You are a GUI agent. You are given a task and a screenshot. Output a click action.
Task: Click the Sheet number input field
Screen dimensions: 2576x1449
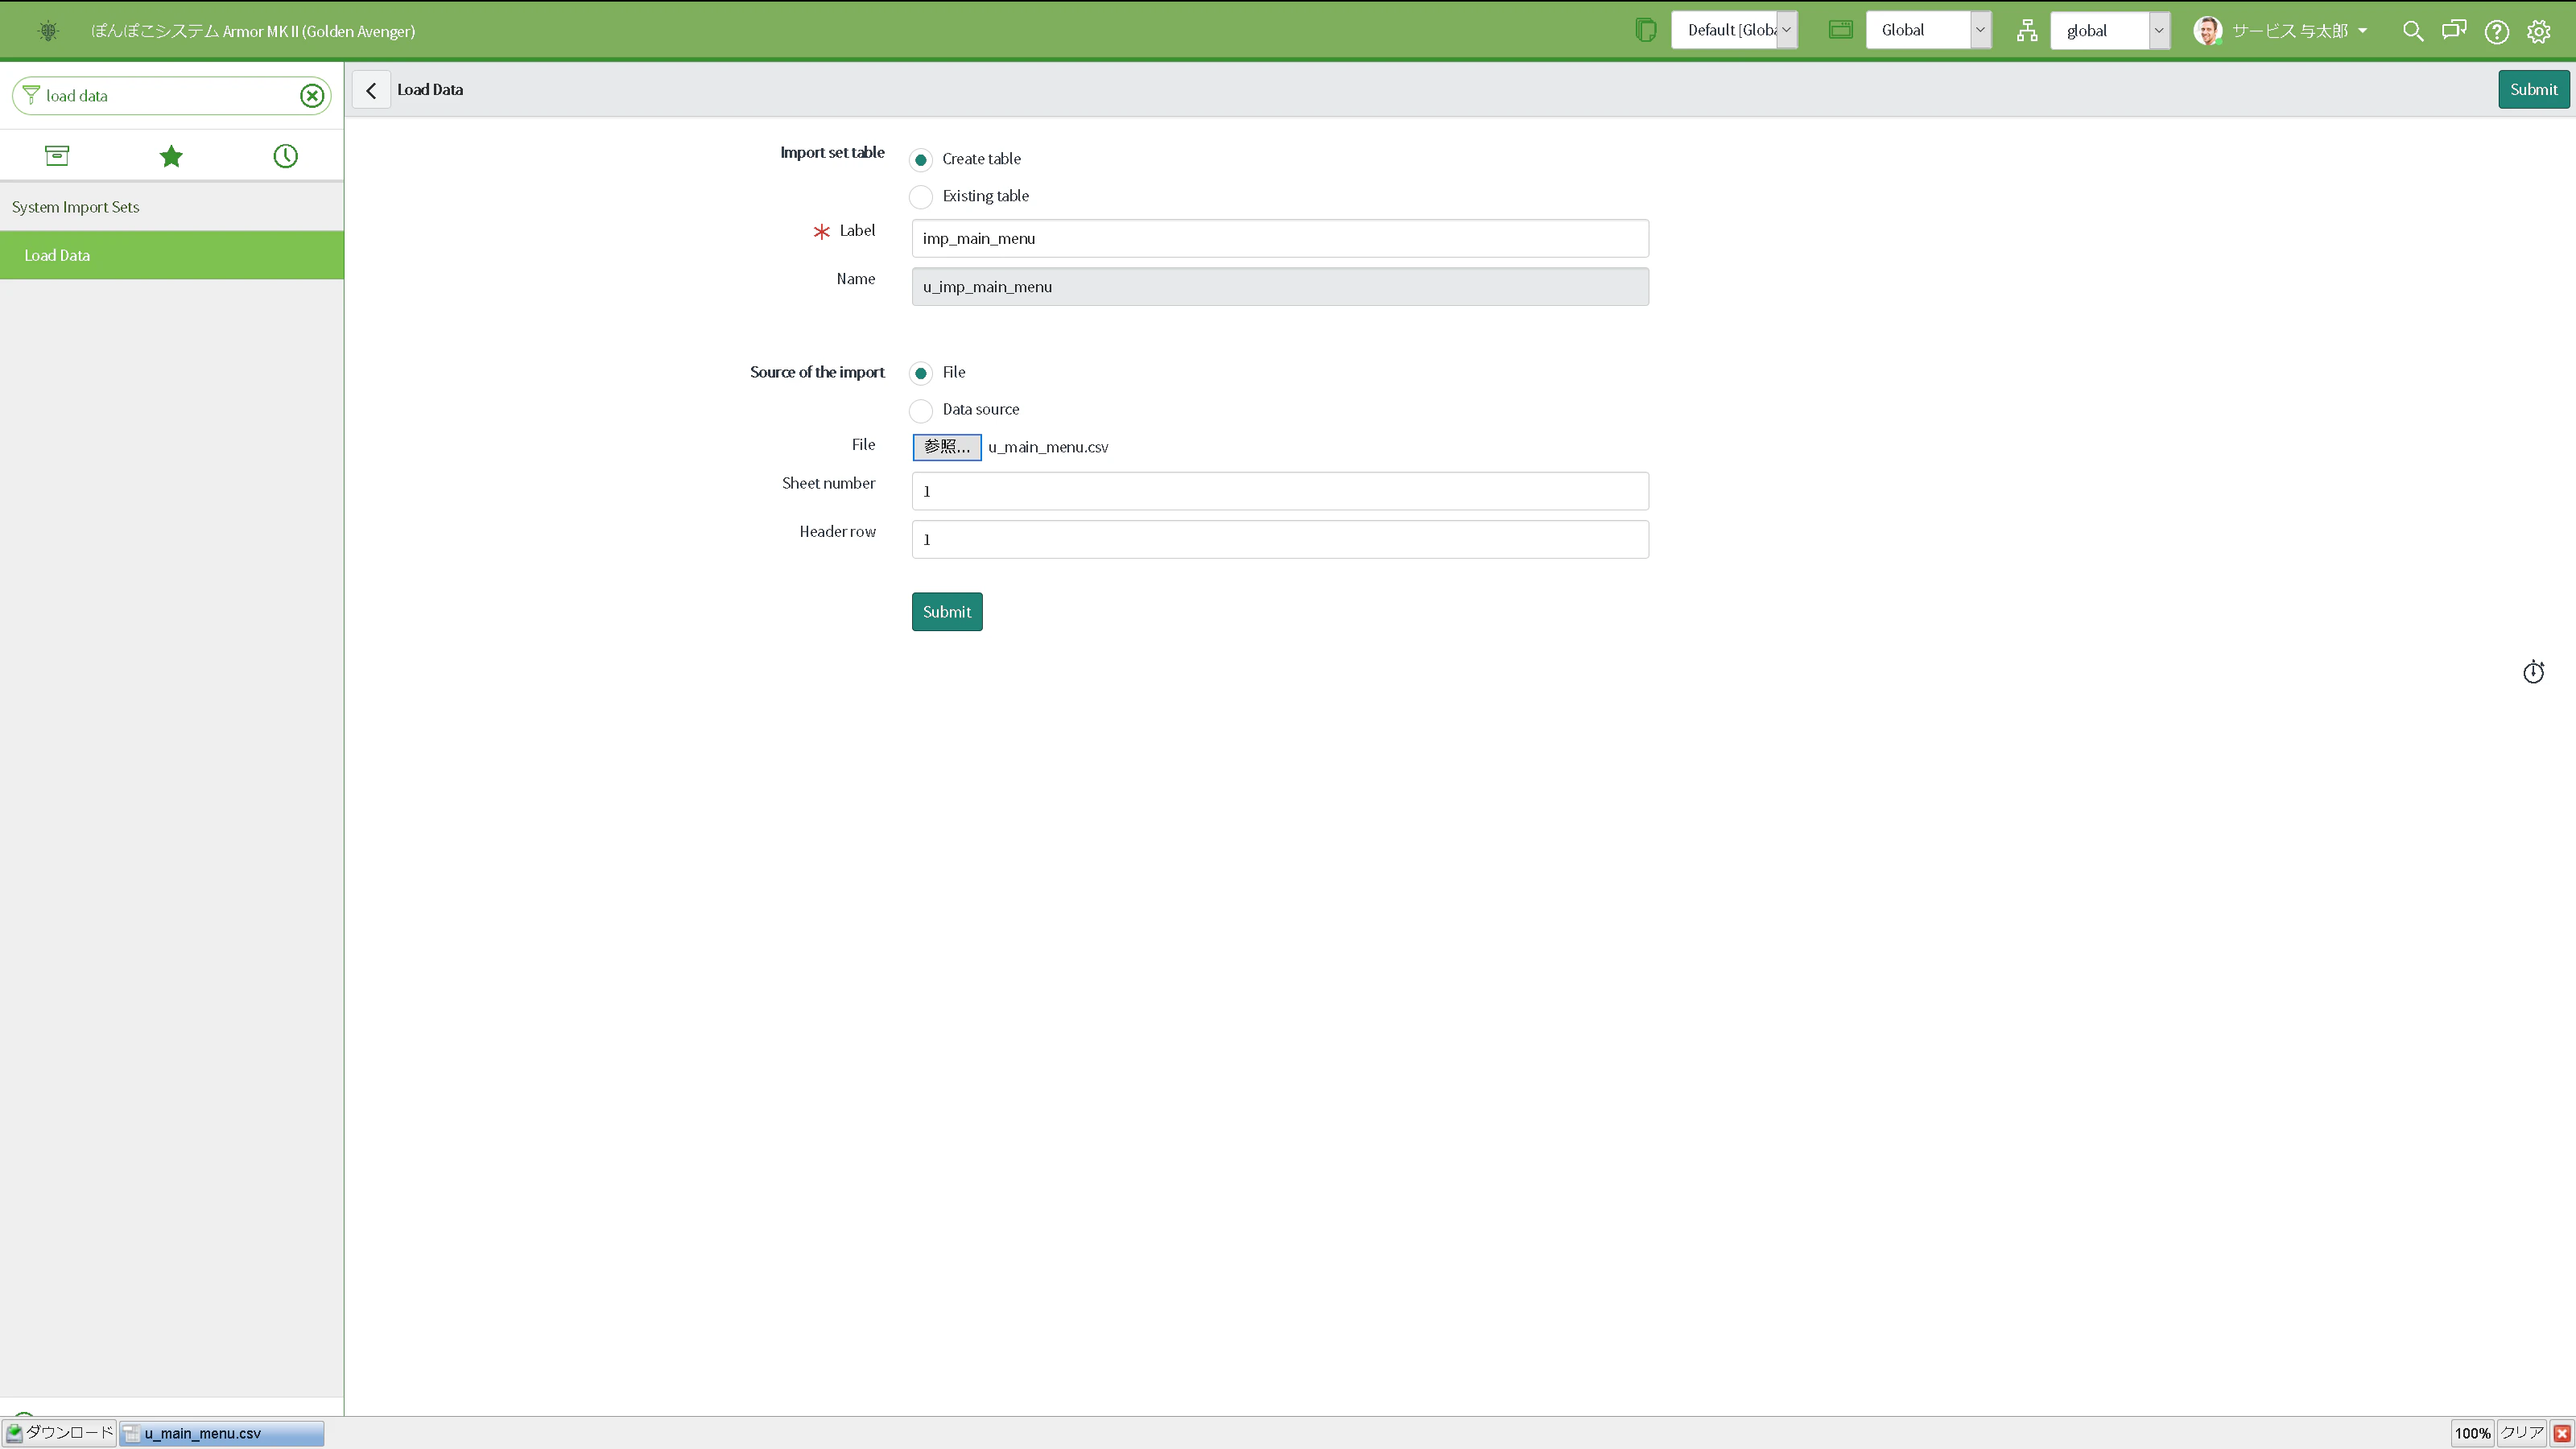pyautogui.click(x=1280, y=491)
